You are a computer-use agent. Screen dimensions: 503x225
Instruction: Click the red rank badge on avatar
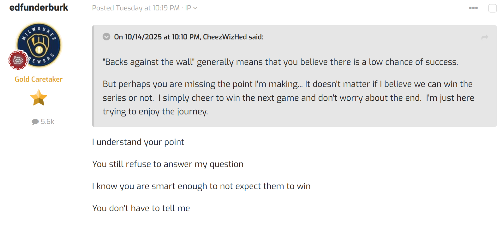[18, 60]
